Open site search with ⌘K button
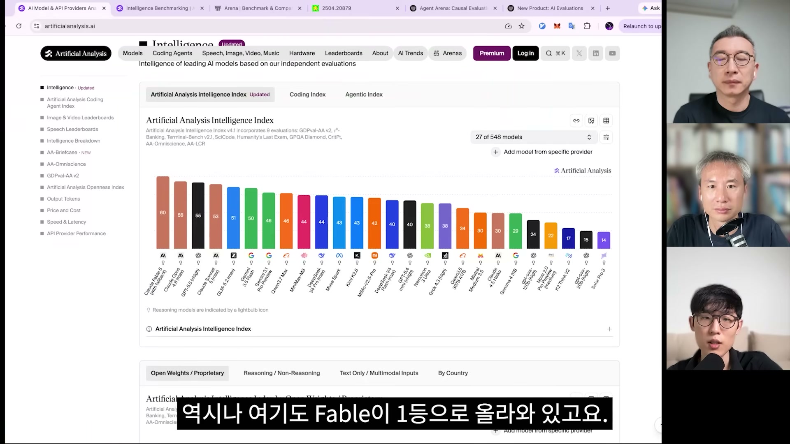Image resolution: width=790 pixels, height=444 pixels. click(555, 53)
